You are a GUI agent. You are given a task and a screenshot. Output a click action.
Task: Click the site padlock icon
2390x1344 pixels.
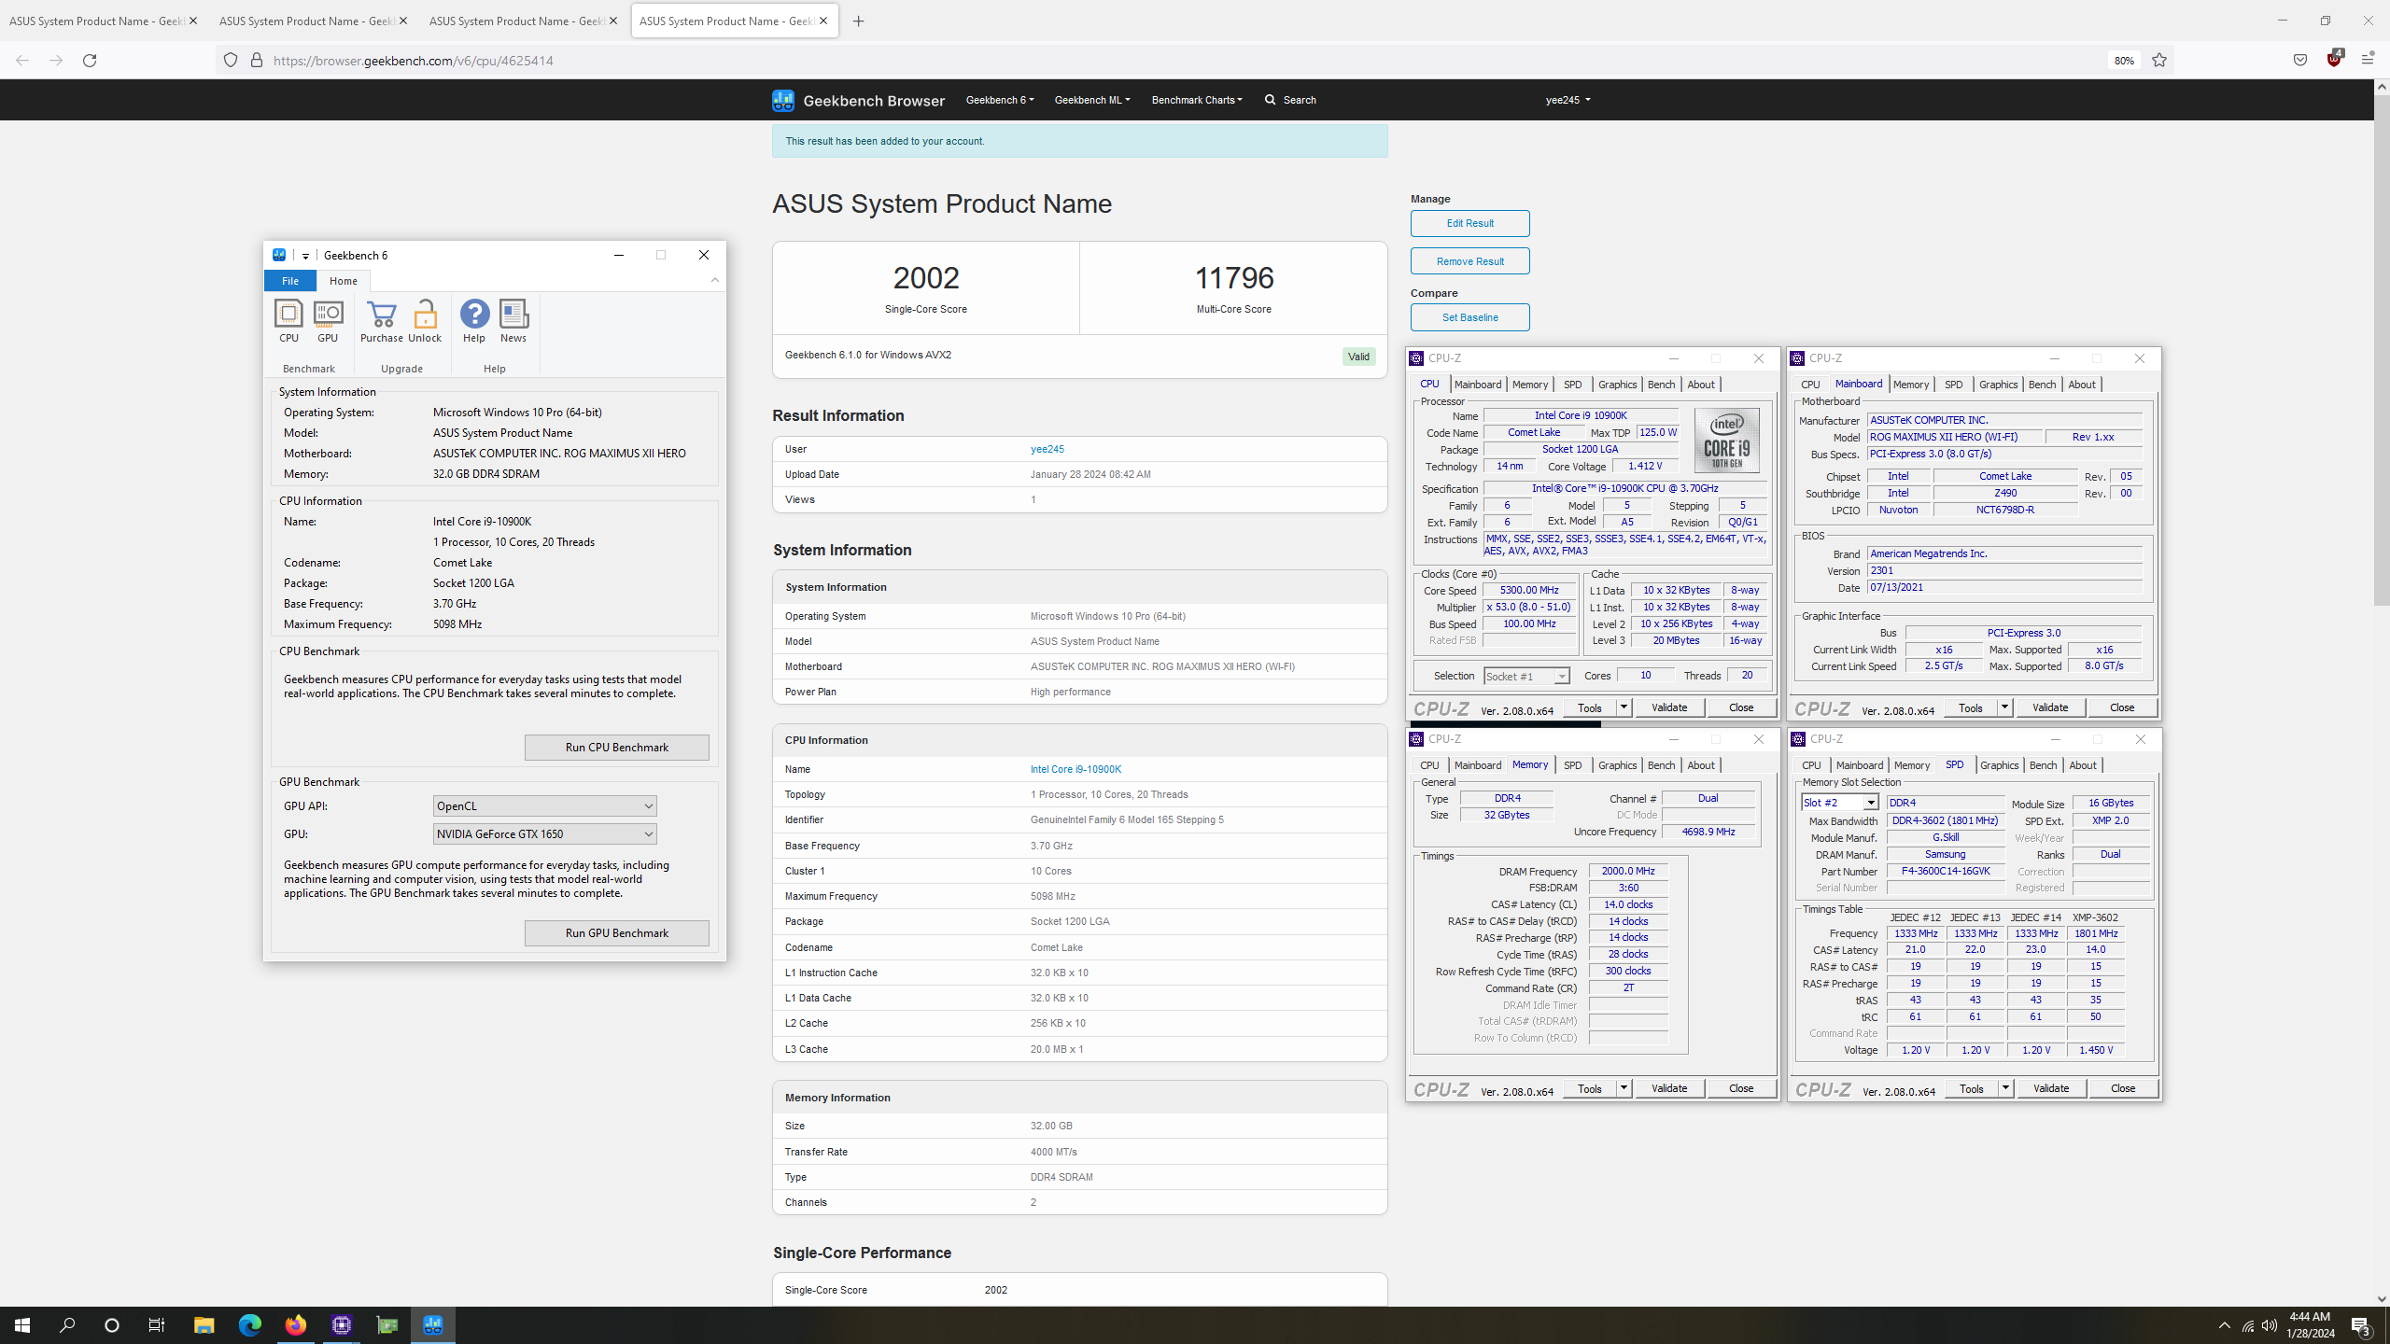(x=257, y=61)
